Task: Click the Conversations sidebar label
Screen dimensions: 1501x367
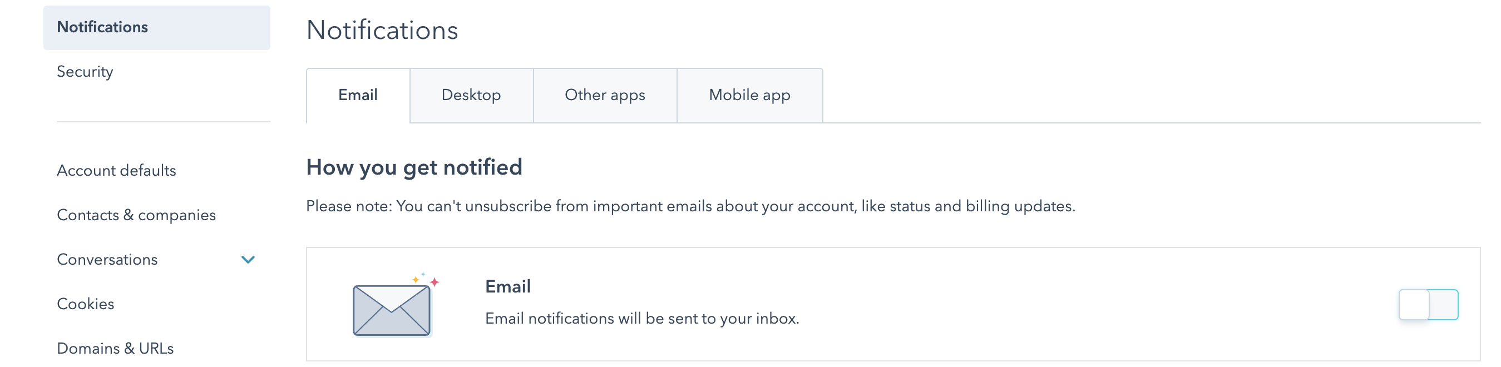Action: [107, 260]
